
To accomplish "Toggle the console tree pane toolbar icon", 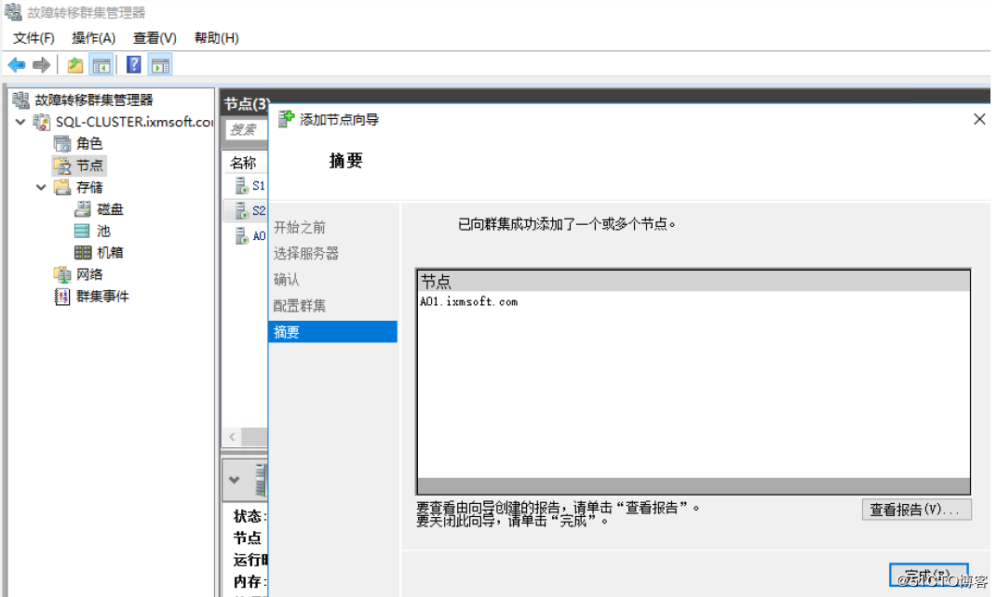I will click(101, 65).
